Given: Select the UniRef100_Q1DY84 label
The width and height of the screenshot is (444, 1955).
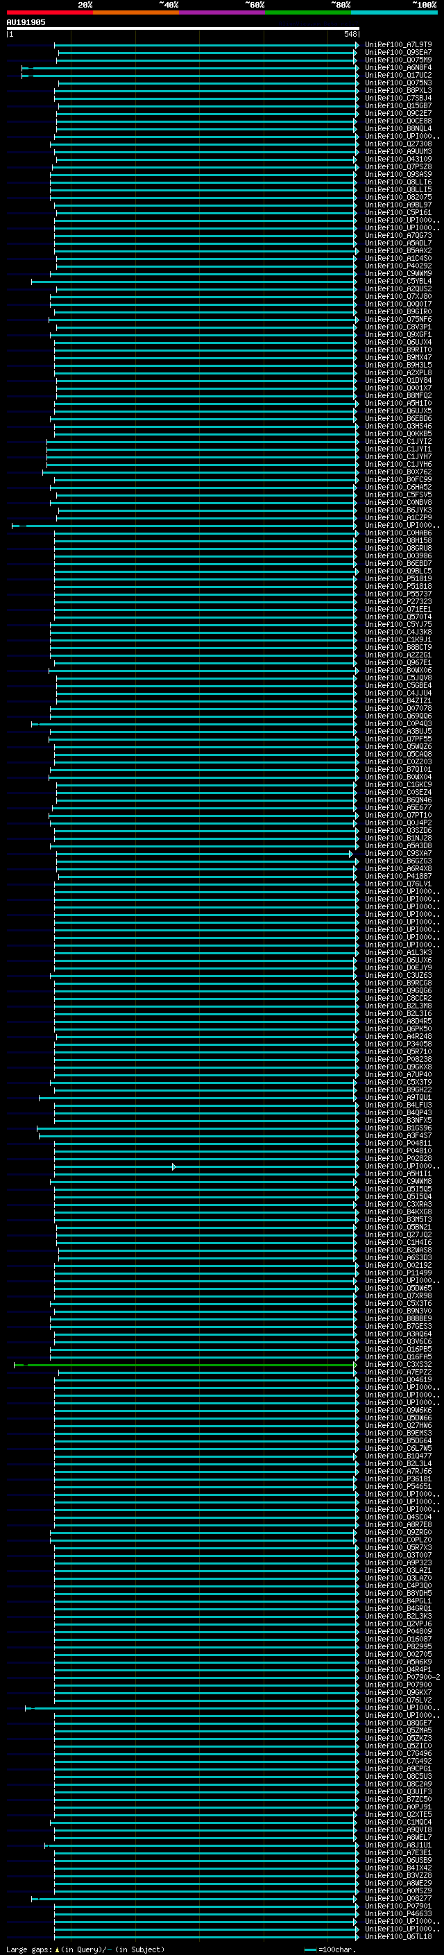Looking at the screenshot, I should tap(398, 380).
